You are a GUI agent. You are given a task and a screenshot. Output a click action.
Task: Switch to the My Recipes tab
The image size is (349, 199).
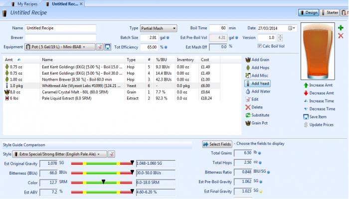[x=24, y=4]
